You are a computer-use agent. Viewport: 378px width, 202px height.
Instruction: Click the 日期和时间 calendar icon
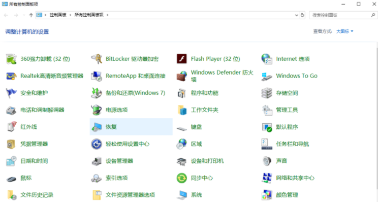[11, 161]
